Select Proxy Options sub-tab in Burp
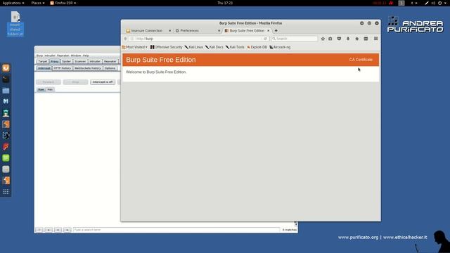The width and height of the screenshot is (450, 253). point(110,68)
